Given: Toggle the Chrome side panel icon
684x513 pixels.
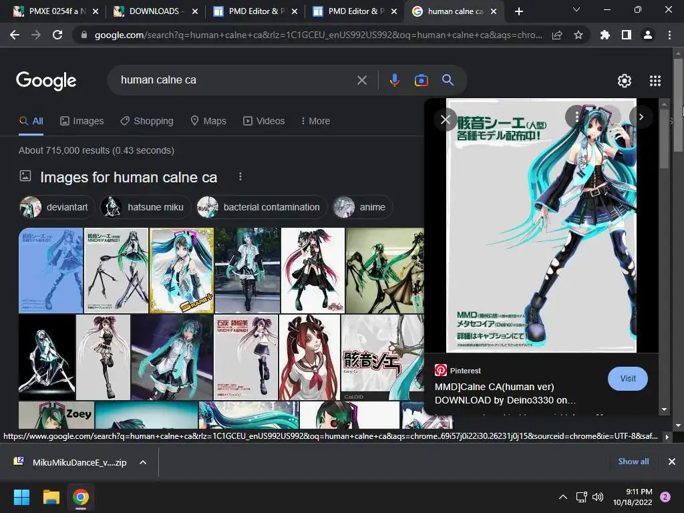Looking at the screenshot, I should (627, 35).
